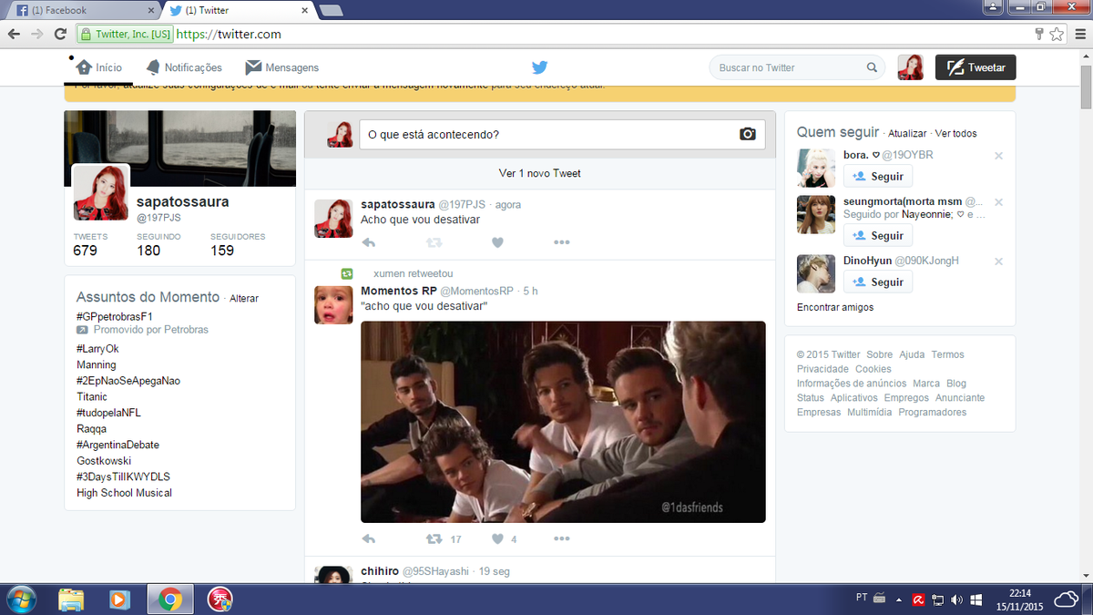Viewport: 1093px width, 615px height.
Task: Click the 'O que está acontecendo?' compose field
Action: [x=562, y=134]
